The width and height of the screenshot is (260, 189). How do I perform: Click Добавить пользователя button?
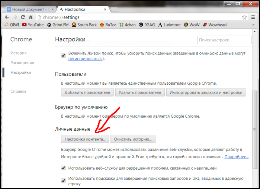click(87, 92)
